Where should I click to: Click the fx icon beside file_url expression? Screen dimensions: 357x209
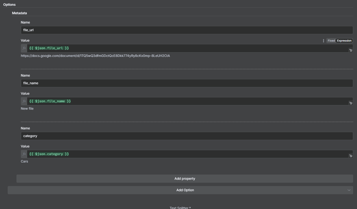[x=24, y=48]
